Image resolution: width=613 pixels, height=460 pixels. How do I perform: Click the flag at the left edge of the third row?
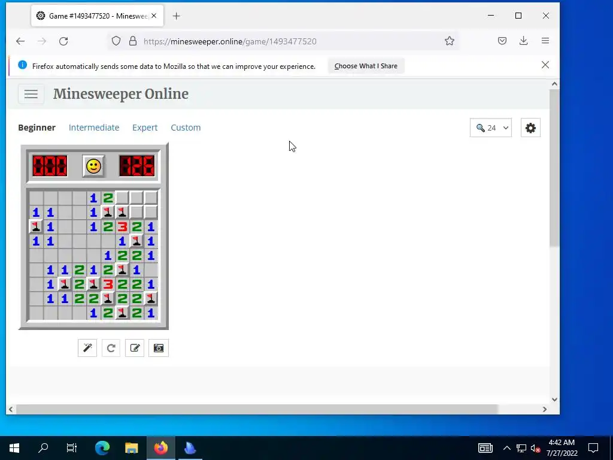[x=36, y=226]
